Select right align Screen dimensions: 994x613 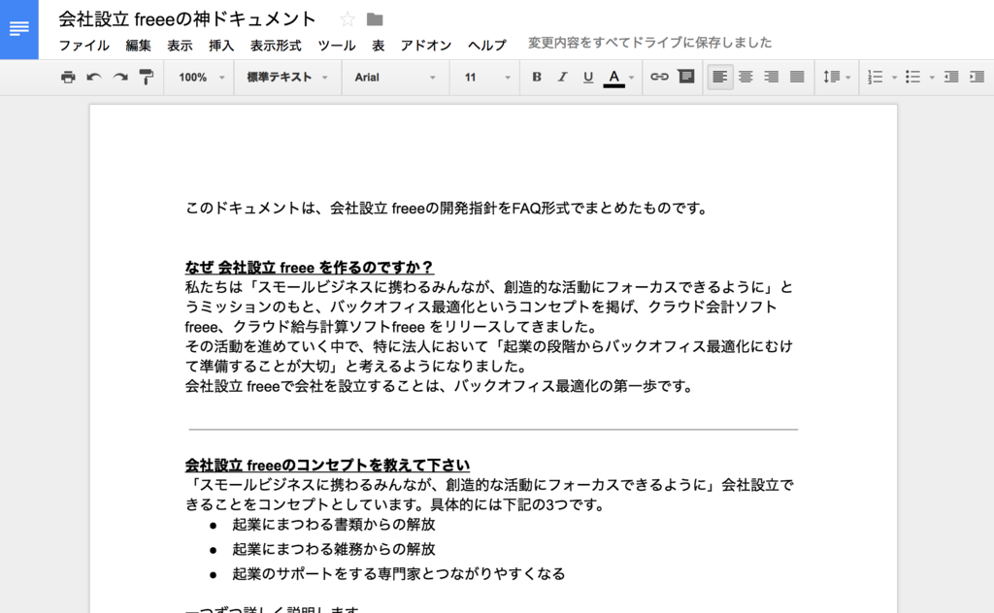772,78
